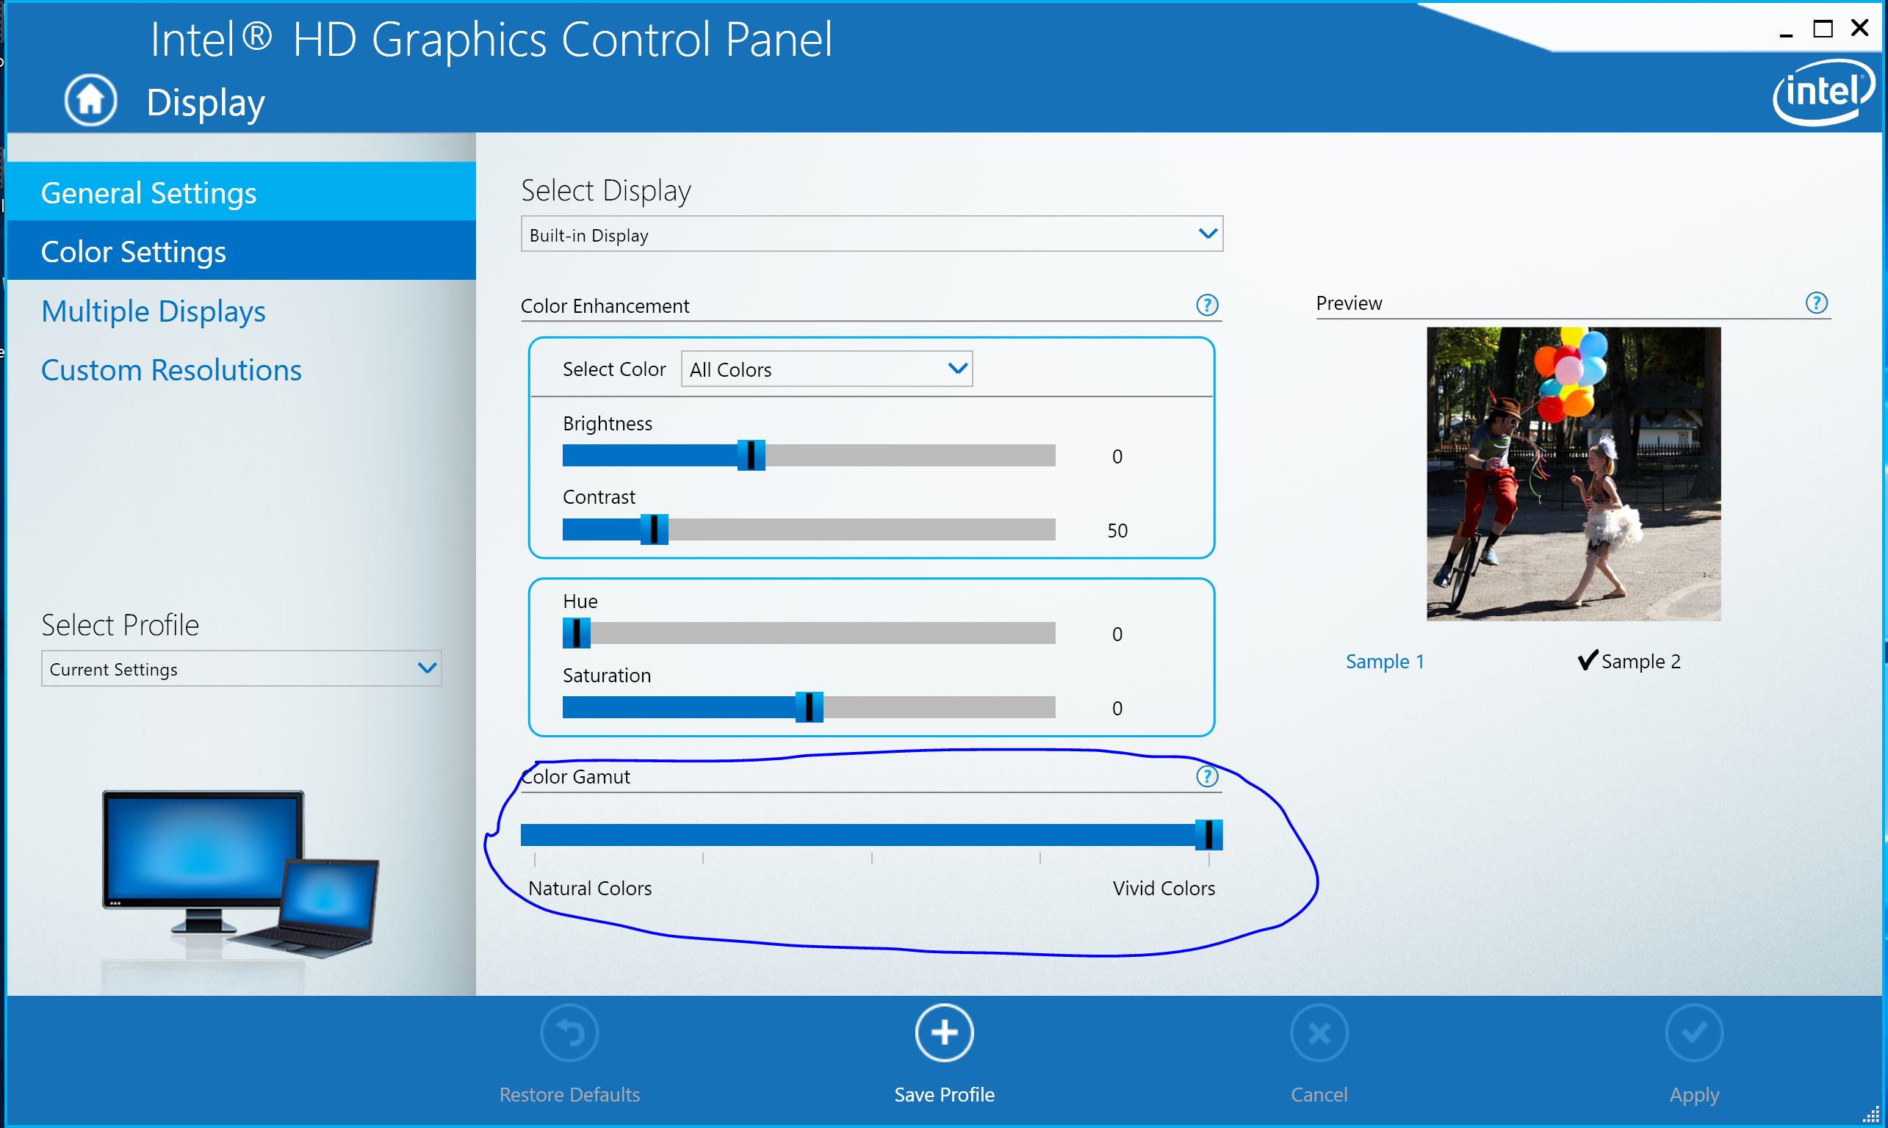Click the Restore Defaults icon
The height and width of the screenshot is (1128, 1888).
pyautogui.click(x=569, y=1033)
